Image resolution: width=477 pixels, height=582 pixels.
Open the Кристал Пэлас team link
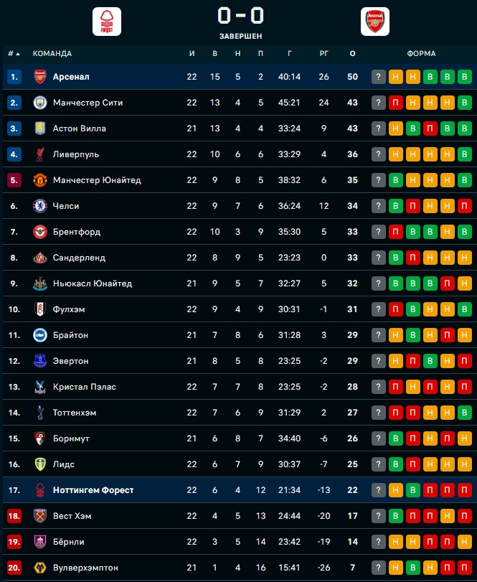[x=85, y=387]
